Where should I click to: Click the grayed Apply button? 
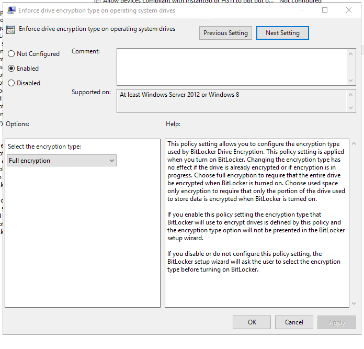pos(337,322)
